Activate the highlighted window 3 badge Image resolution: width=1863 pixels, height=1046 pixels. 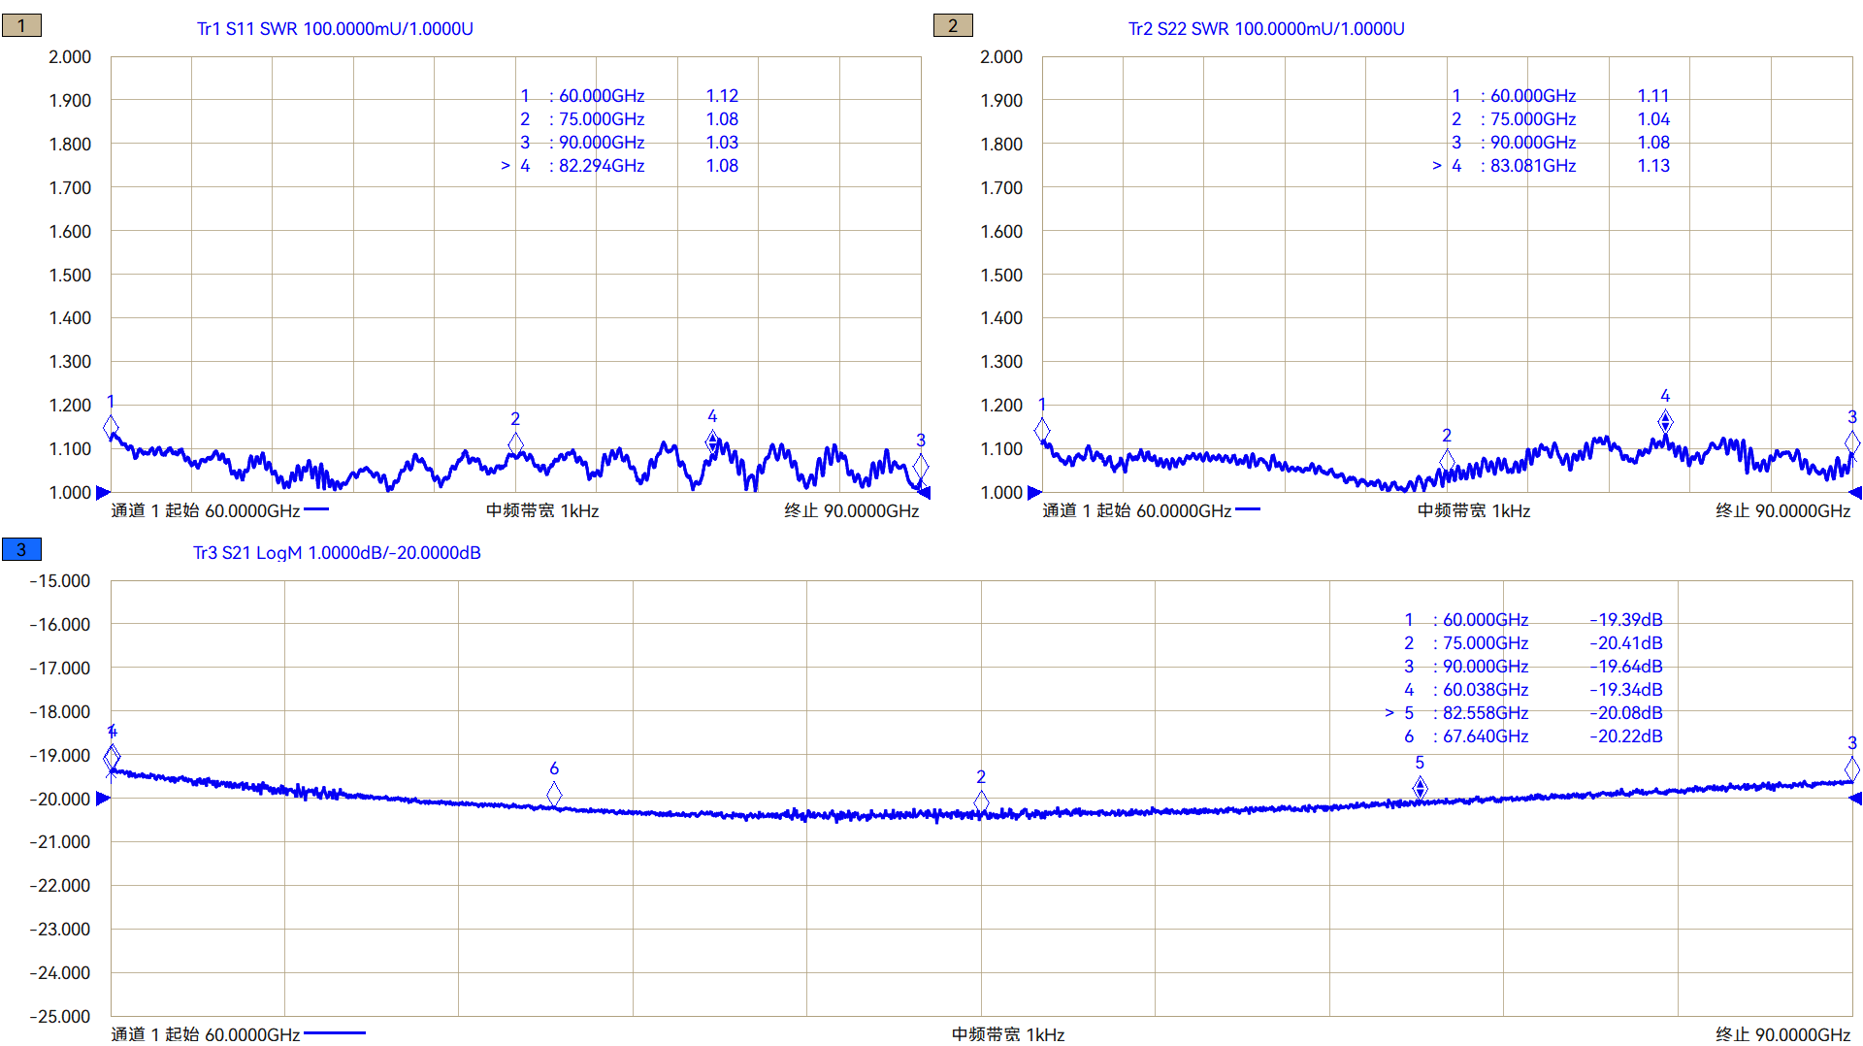point(21,550)
